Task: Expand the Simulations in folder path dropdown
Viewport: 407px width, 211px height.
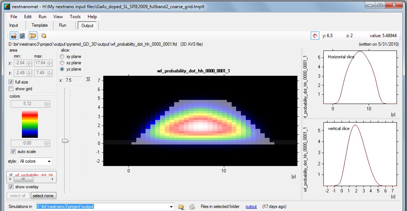Action: coord(171,207)
